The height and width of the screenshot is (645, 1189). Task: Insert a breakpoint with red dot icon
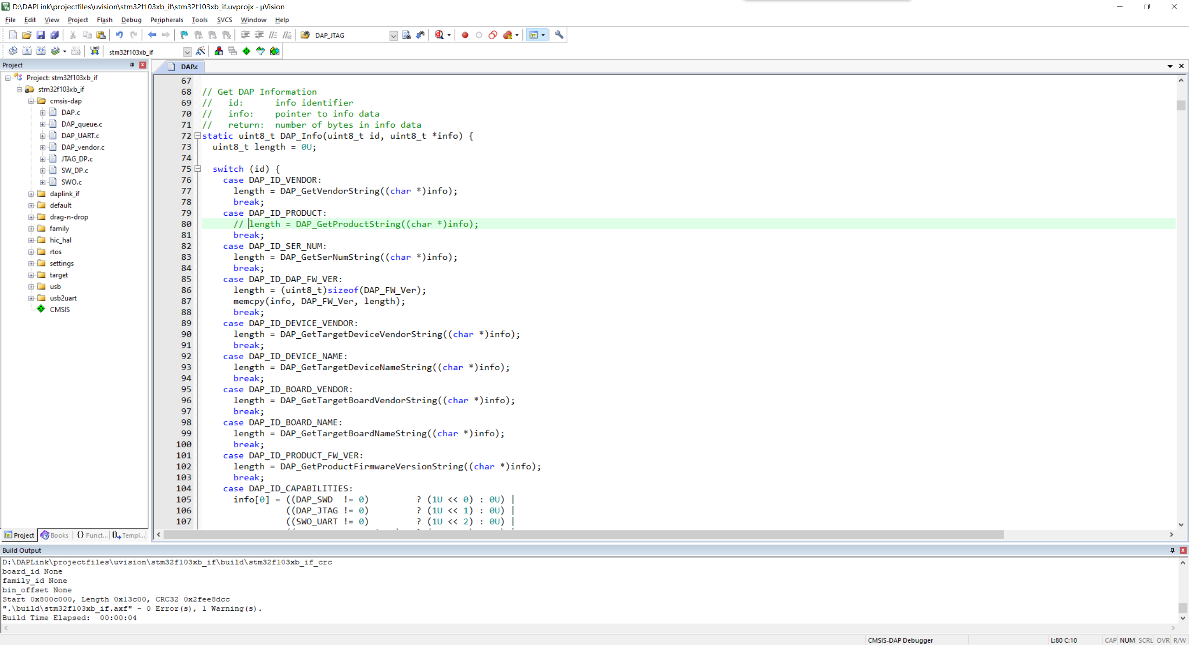[464, 35]
